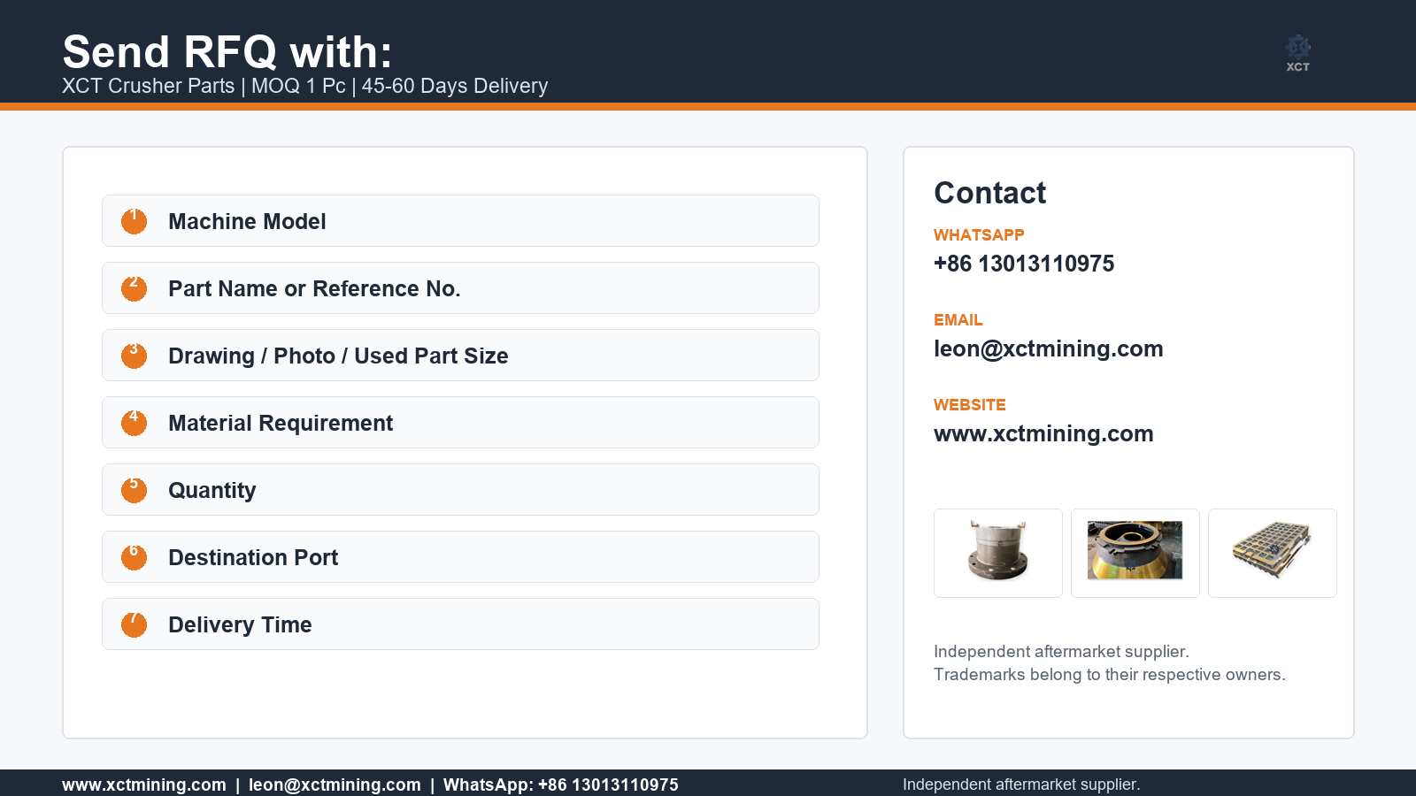Select the Part Name or Reference No. item
Image resolution: width=1416 pixels, height=796 pixels.
point(460,288)
